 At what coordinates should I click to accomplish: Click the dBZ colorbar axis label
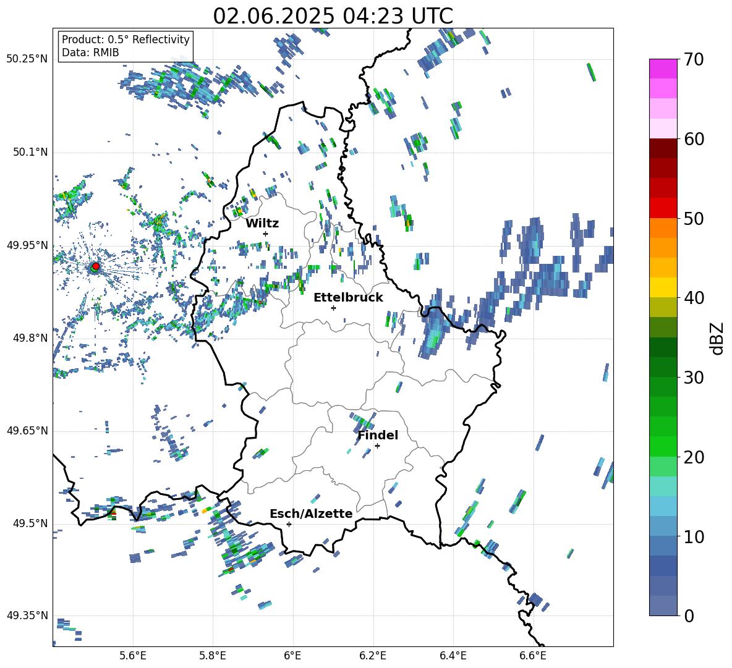click(717, 338)
